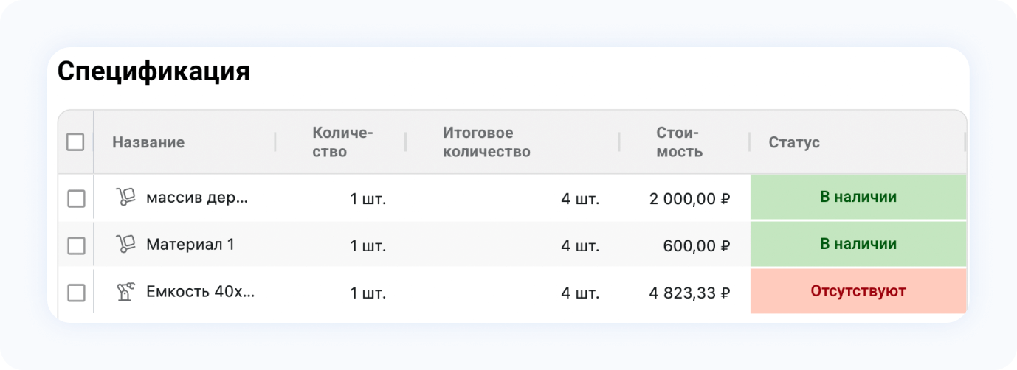This screenshot has height=370, width=1017.
Task: Open the массив дер… item name
Action: 197,198
